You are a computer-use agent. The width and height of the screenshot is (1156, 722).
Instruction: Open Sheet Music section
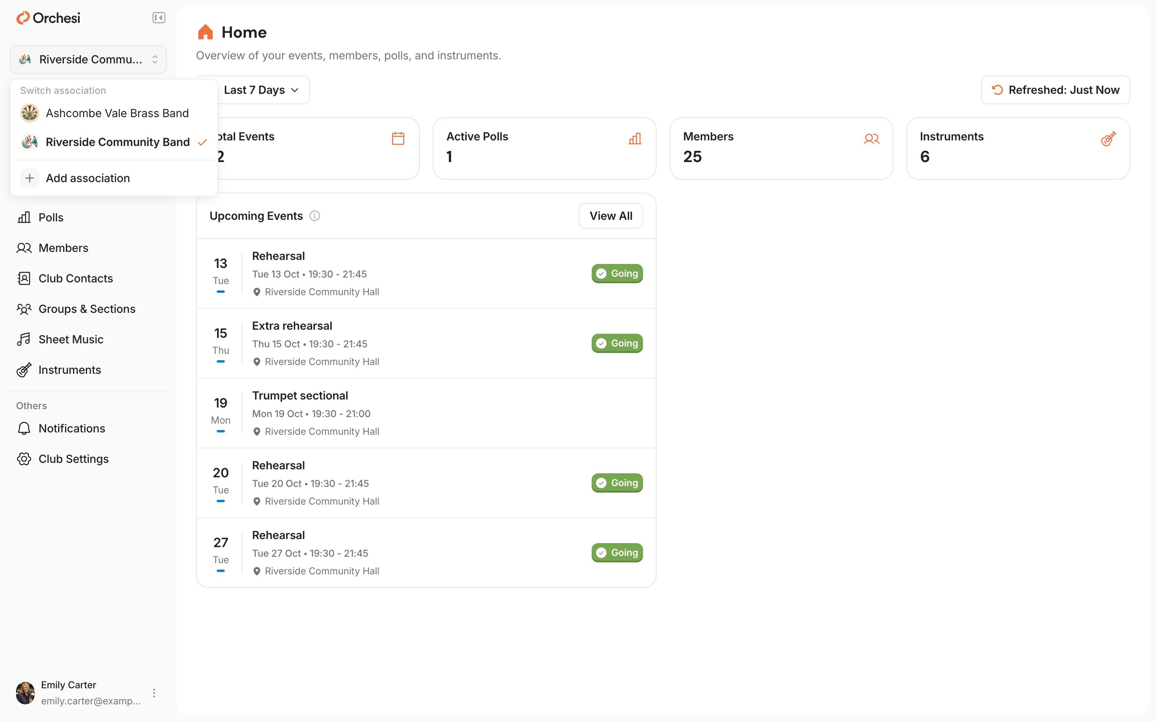click(x=88, y=339)
